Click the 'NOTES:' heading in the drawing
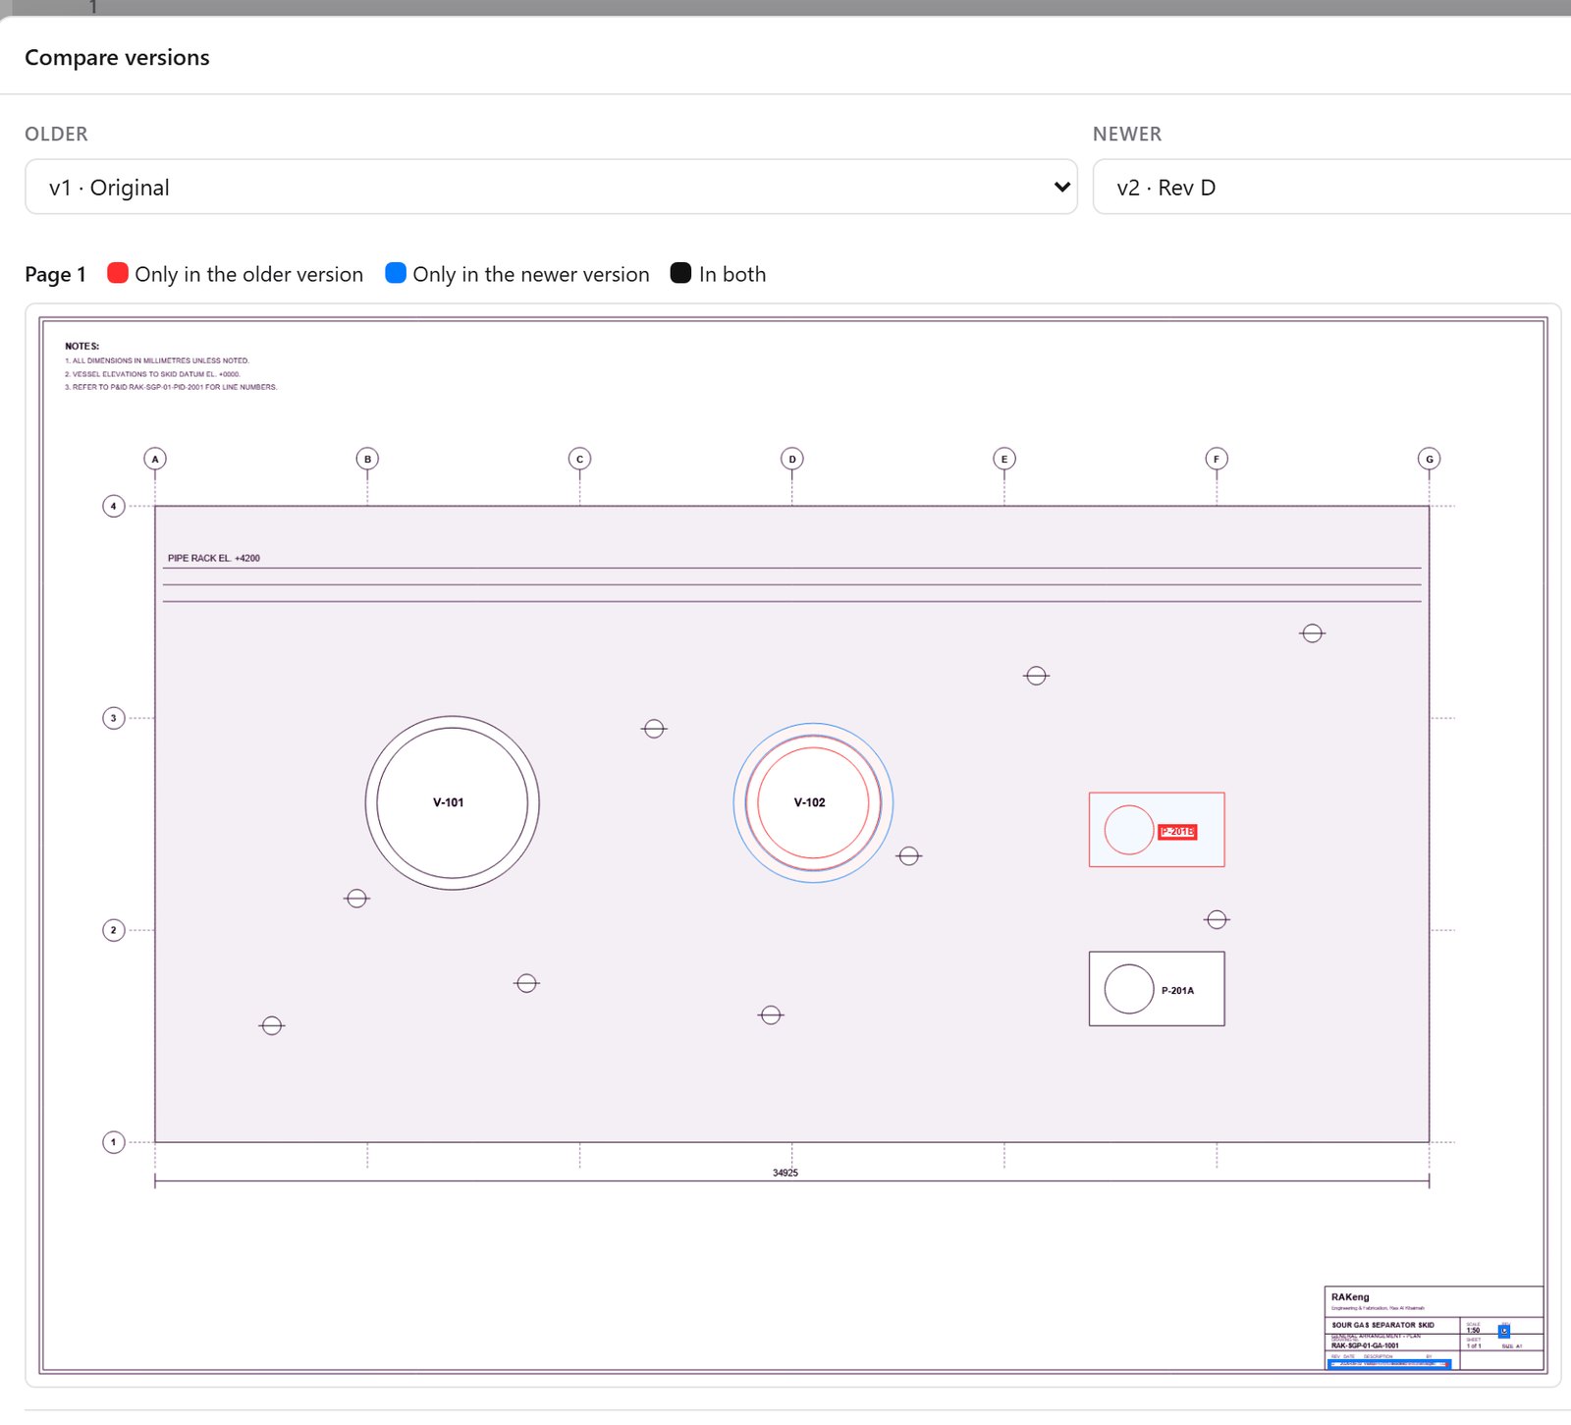The width and height of the screenshot is (1571, 1425). tap(82, 346)
